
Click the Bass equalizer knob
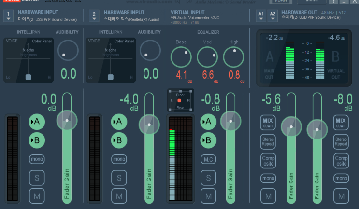181,57
